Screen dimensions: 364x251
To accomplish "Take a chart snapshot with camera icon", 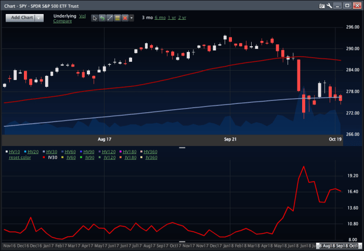I will point(322,6).
